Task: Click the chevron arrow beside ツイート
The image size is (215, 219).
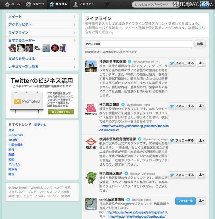Action: [x=75, y=17]
